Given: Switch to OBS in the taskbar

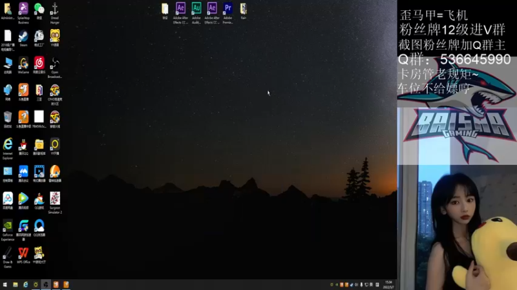Looking at the screenshot, I should [x=46, y=284].
